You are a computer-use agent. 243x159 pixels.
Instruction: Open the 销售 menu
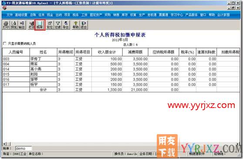[116, 15]
